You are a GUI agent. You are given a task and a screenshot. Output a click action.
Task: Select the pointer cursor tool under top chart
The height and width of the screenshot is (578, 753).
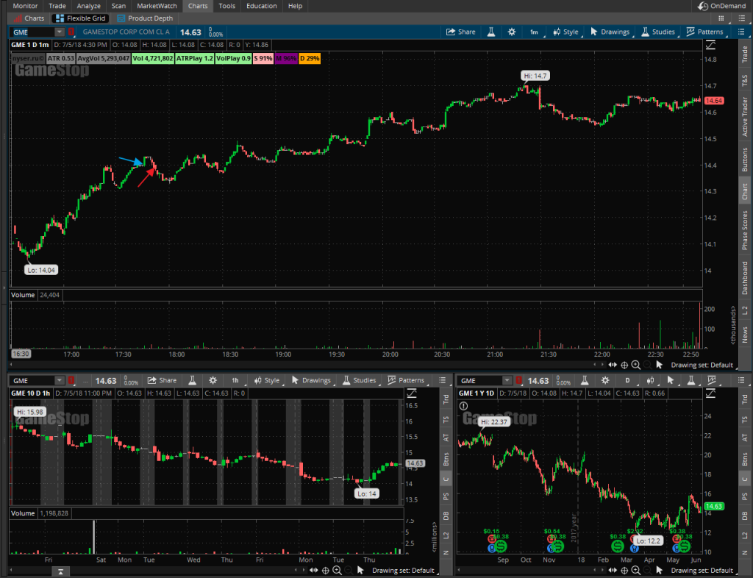659,365
